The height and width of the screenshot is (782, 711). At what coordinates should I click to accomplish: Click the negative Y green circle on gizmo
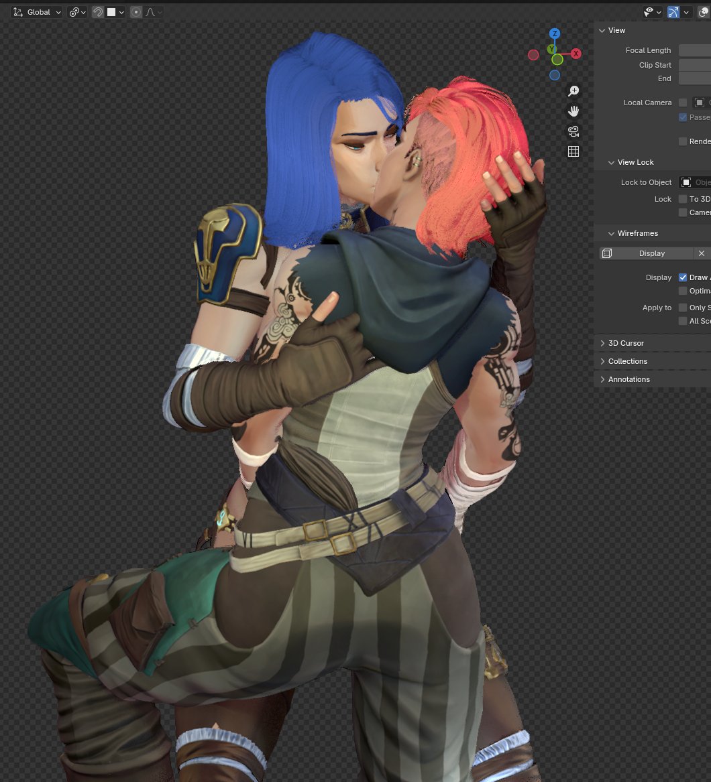(x=557, y=60)
